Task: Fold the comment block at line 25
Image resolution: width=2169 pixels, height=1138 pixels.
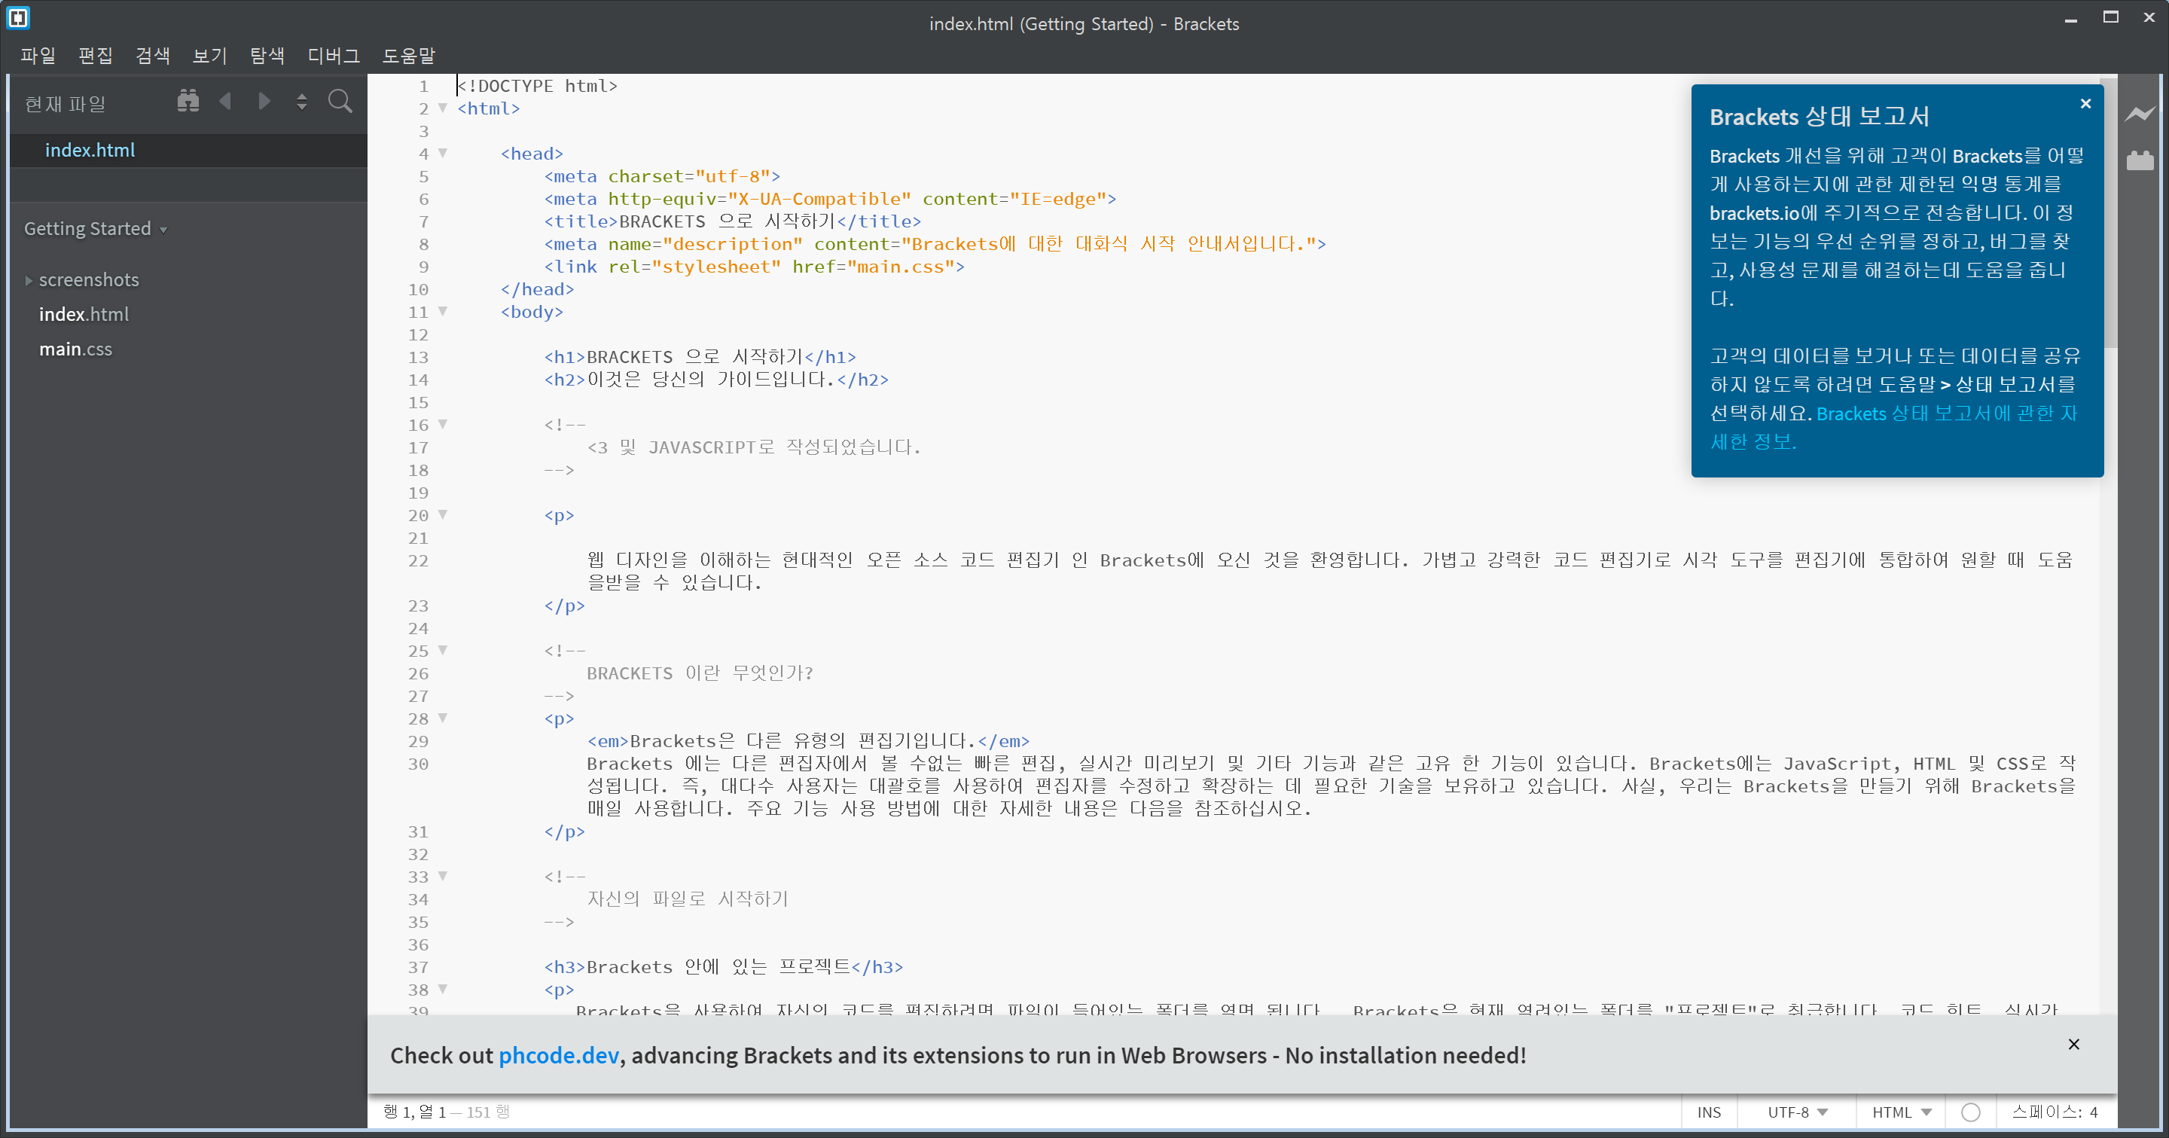Action: click(442, 650)
